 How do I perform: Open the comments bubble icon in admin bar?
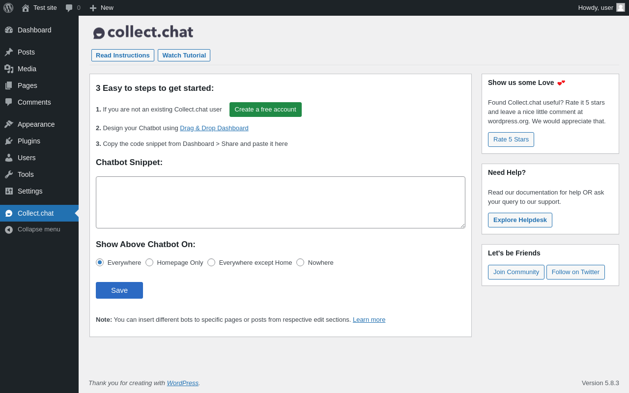tap(69, 8)
